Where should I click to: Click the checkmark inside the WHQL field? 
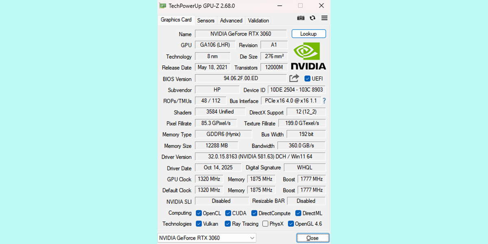(305, 167)
